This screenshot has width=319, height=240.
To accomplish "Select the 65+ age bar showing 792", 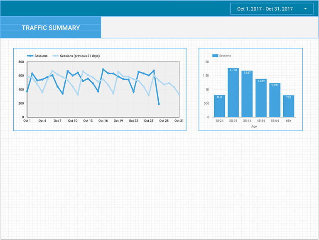I will tap(289, 106).
